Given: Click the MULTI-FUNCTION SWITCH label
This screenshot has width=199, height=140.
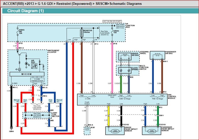Looking at the screenshot, I should (144, 67).
